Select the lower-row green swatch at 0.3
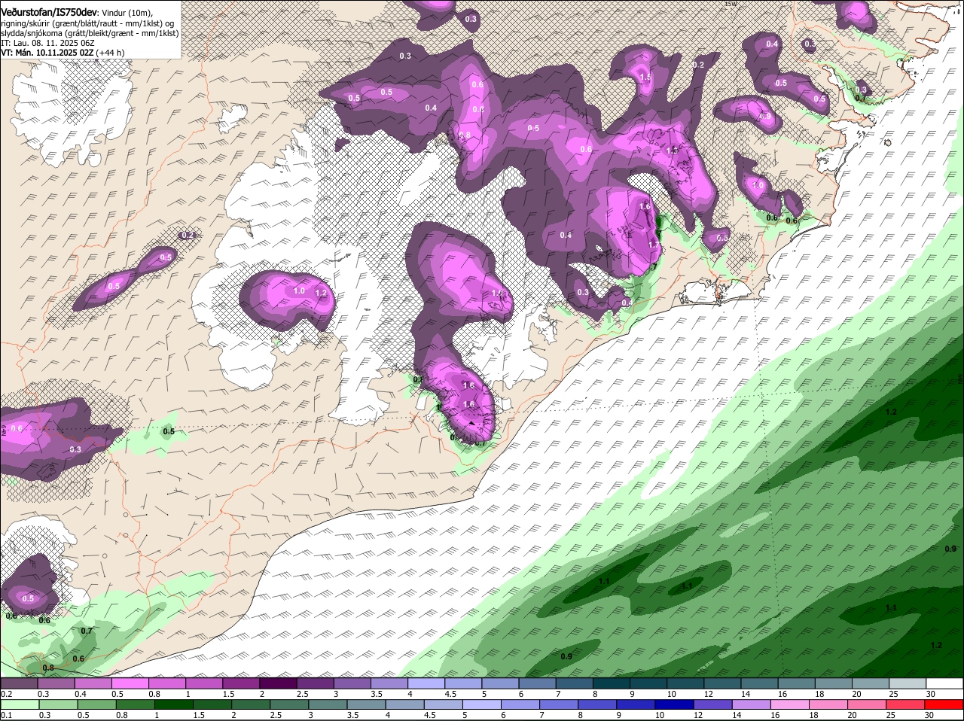964x721 pixels. (x=58, y=705)
